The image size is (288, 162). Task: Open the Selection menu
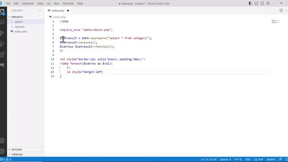[28, 4]
